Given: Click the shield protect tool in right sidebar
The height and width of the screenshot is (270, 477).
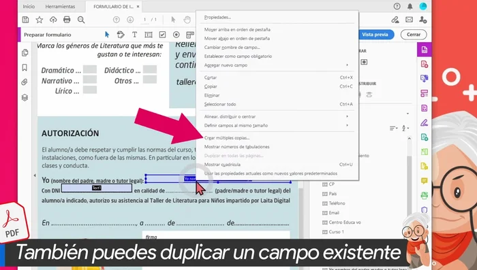Looking at the screenshot, I should tap(425, 210).
